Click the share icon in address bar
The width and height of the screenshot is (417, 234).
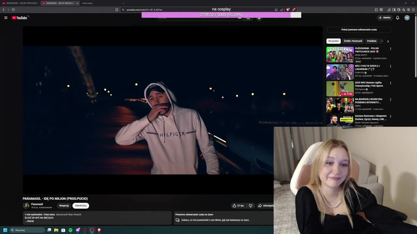tap(282, 10)
